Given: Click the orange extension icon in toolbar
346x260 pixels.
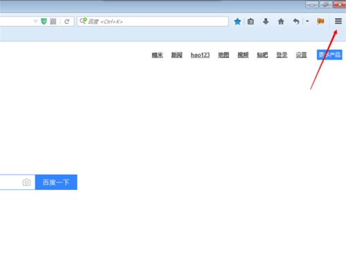Looking at the screenshot, I should point(320,21).
